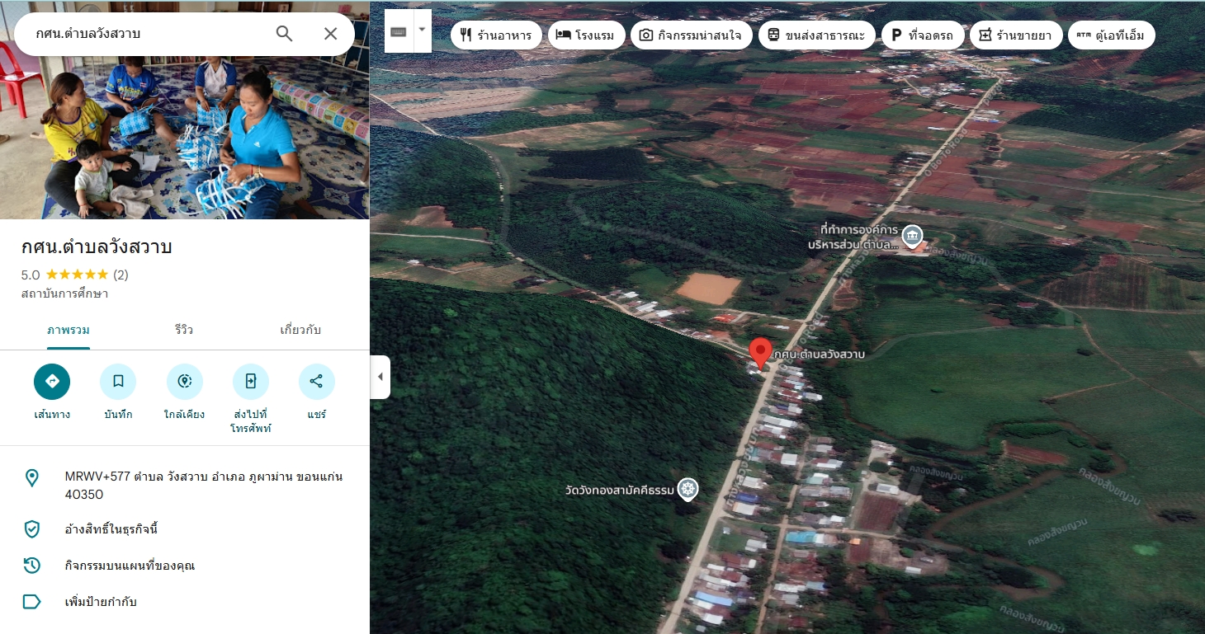Collapse the side panel with the arrow
This screenshot has width=1205, height=634.
[x=380, y=377]
